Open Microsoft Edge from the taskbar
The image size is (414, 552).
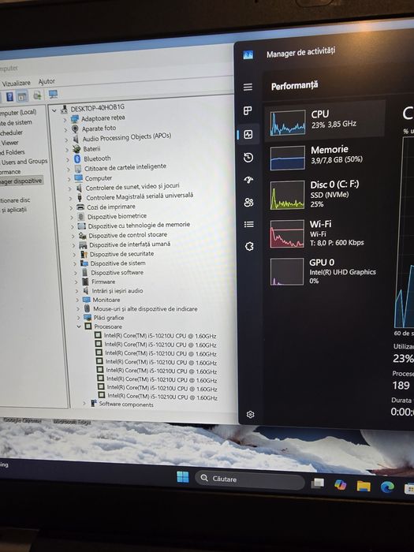pyautogui.click(x=387, y=487)
